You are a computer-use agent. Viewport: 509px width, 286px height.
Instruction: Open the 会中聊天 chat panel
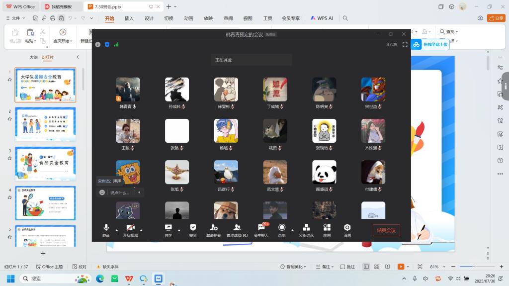pos(261,230)
